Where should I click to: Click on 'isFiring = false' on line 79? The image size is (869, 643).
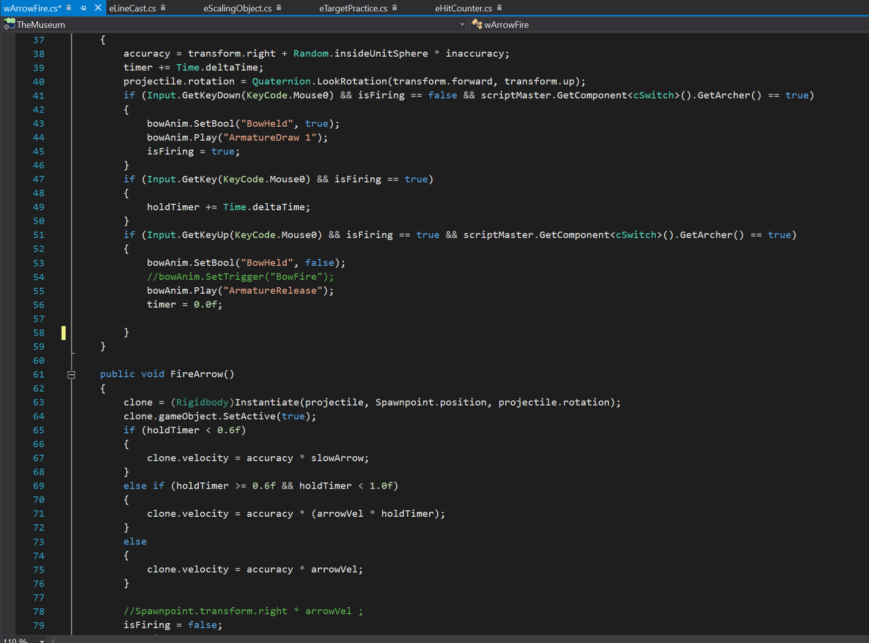coord(170,625)
